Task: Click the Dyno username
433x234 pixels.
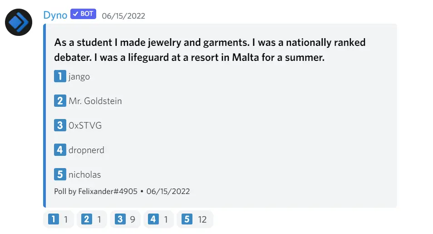Action: [x=55, y=15]
